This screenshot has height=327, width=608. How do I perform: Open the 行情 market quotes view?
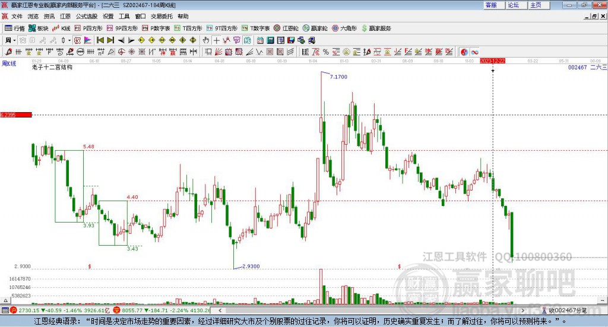(15, 28)
